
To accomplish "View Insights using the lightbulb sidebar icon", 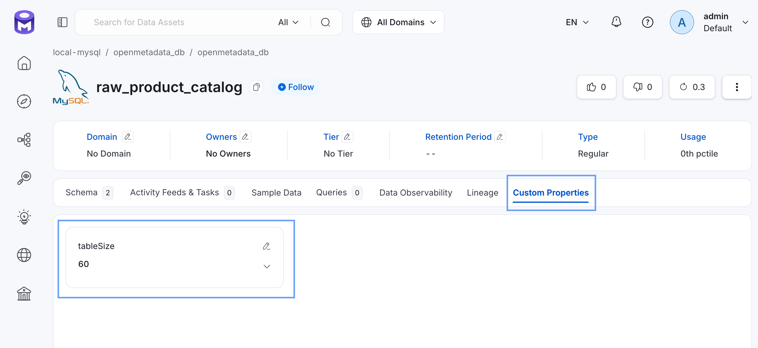I will (x=24, y=217).
